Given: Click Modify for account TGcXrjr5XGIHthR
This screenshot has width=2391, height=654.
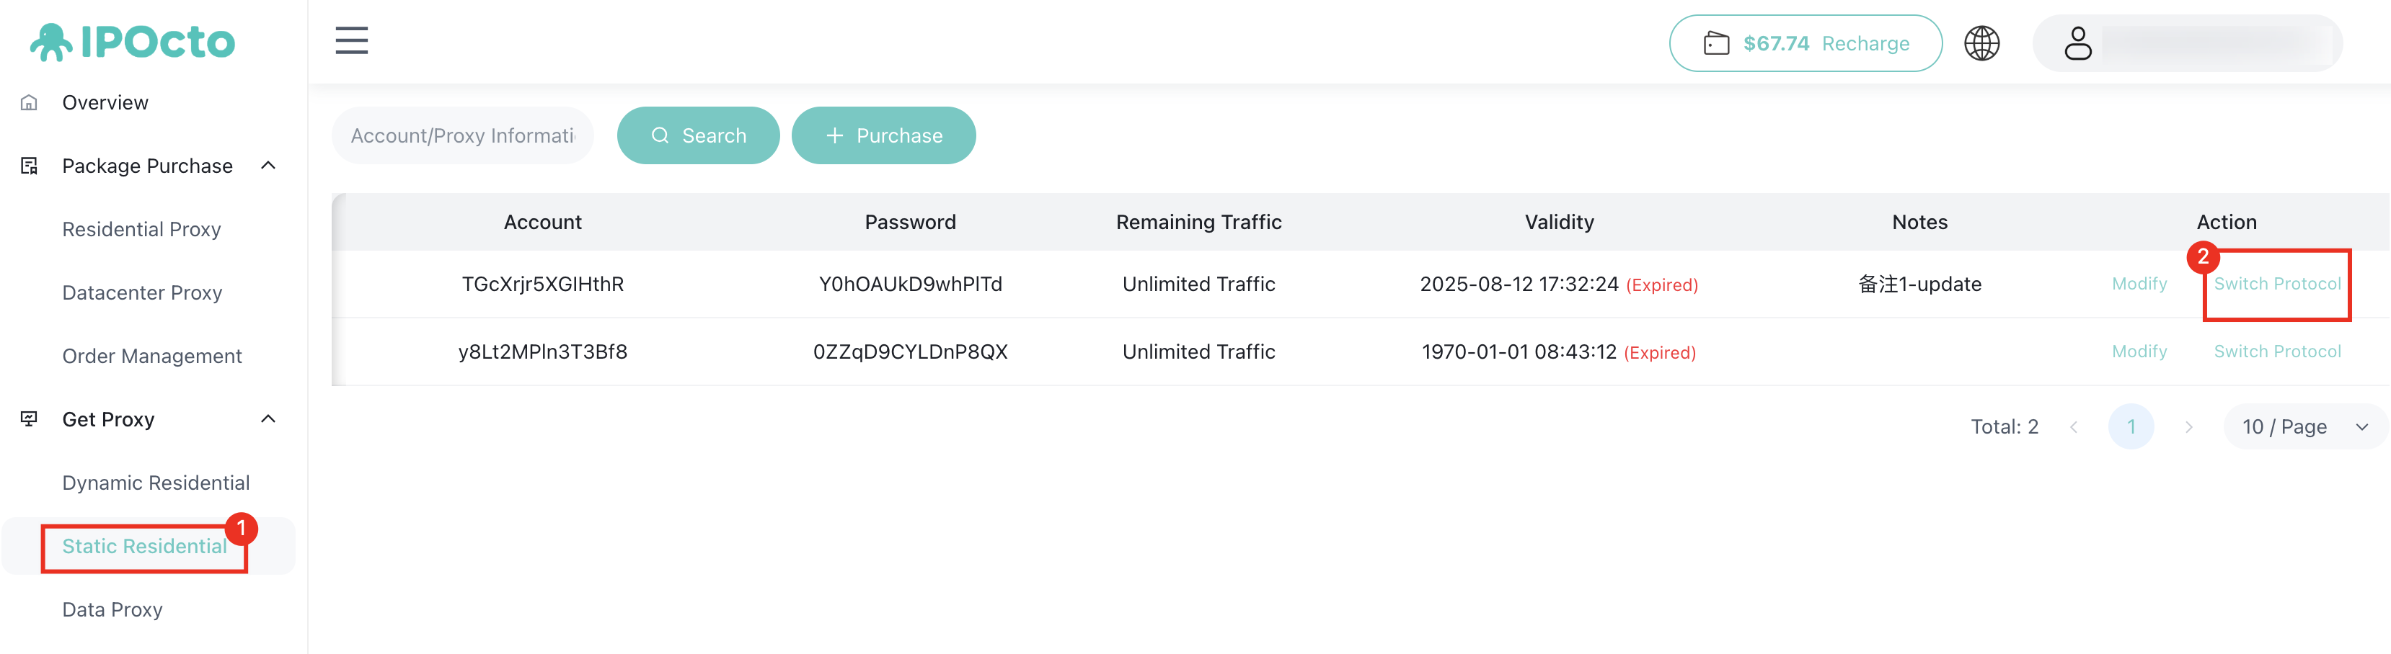Looking at the screenshot, I should tap(2139, 284).
